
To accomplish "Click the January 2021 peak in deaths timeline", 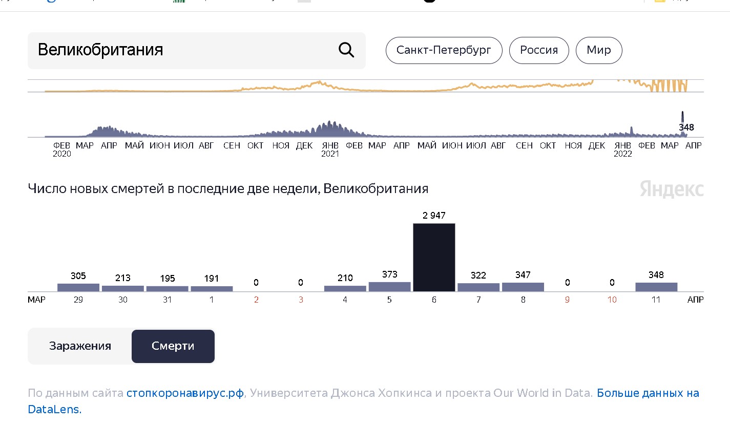I will coord(330,129).
